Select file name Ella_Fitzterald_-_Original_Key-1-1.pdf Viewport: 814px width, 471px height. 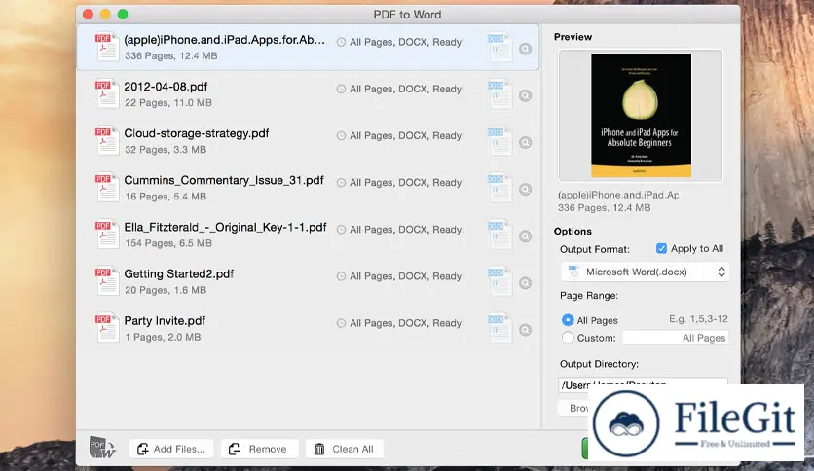225,227
